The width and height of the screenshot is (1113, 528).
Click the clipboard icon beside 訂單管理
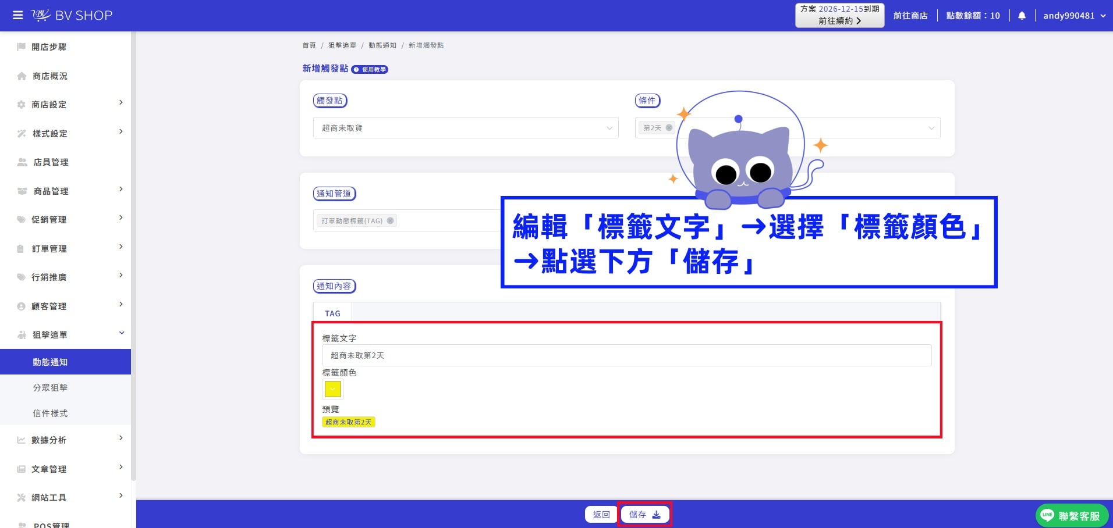pos(21,249)
